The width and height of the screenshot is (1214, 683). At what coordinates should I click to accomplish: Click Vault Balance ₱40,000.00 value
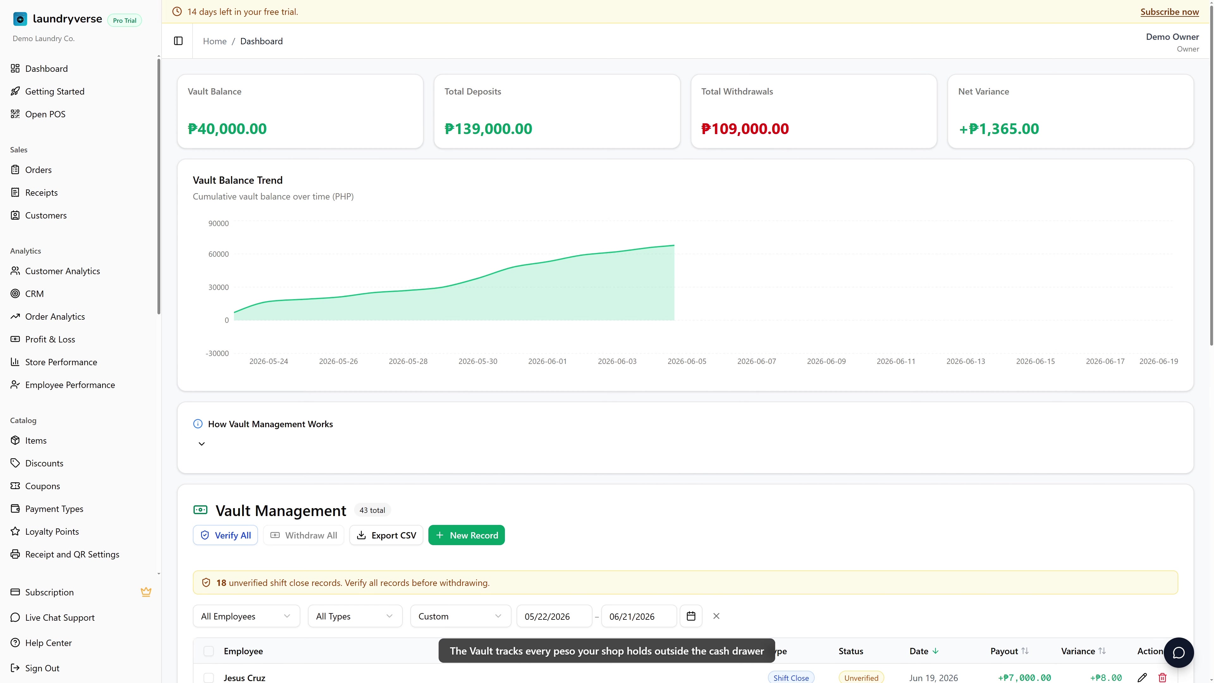pos(227,129)
